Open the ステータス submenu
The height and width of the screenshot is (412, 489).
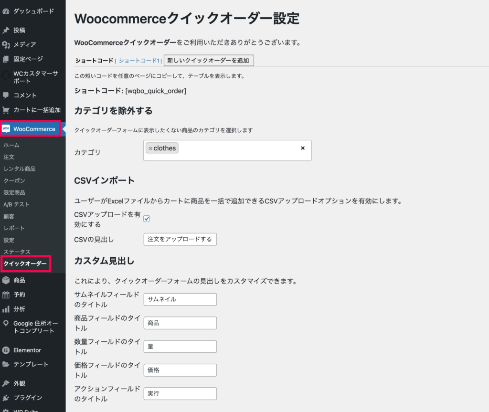coord(17,252)
